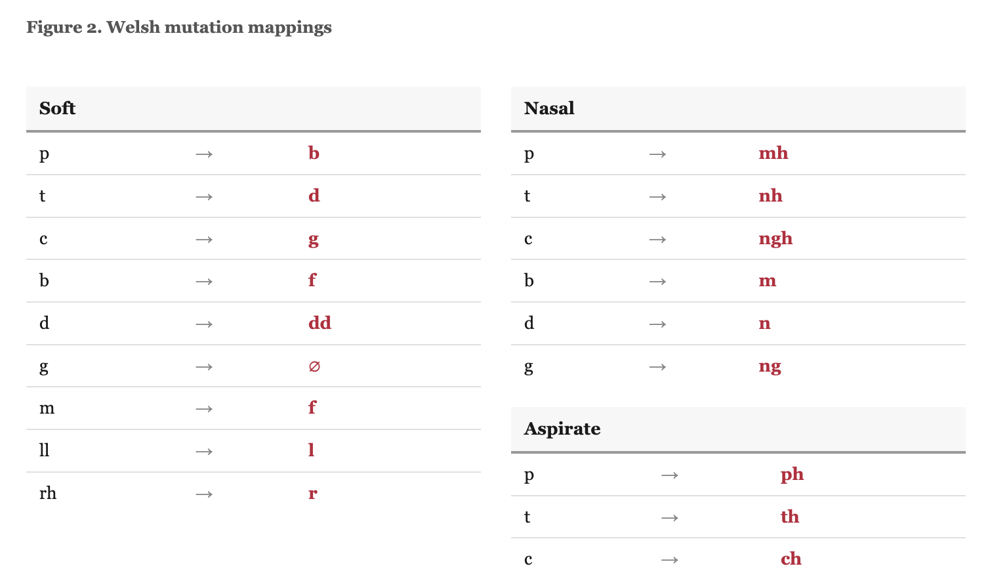Select the red 'ng' in Nasal table
This screenshot has height=585, width=992.
[x=770, y=367]
